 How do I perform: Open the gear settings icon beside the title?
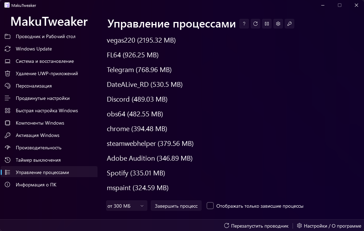pyautogui.click(x=278, y=24)
